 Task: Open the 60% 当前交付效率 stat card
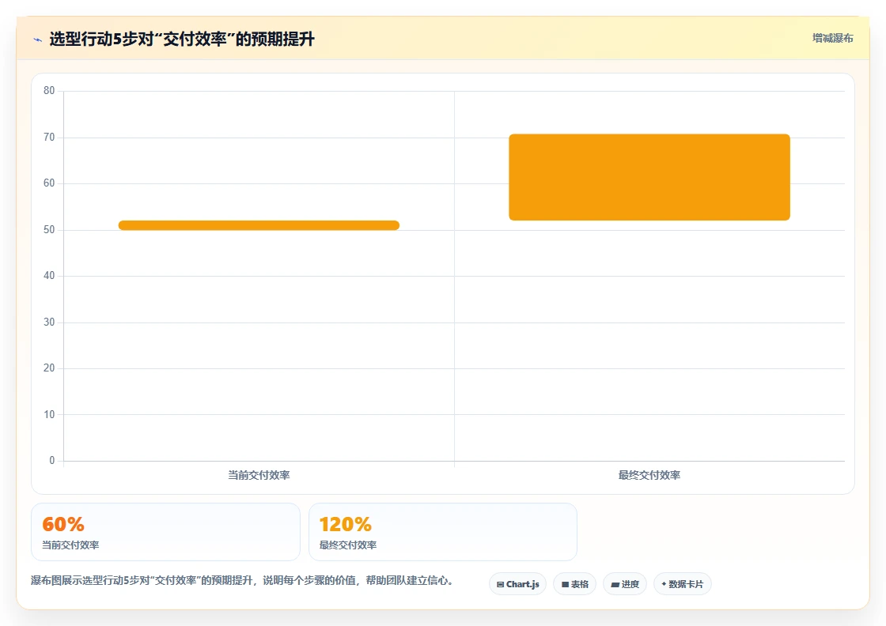pyautogui.click(x=165, y=532)
